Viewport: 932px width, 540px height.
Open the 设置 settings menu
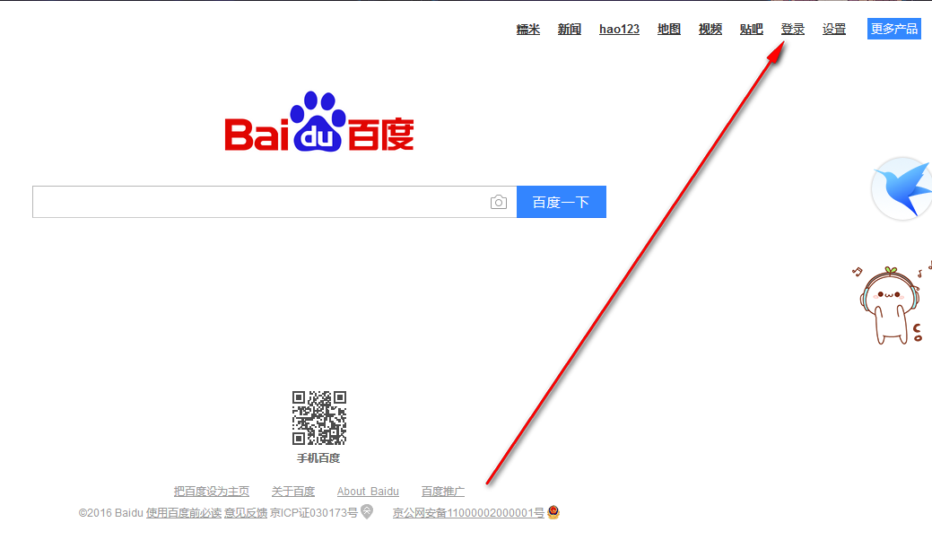pos(834,29)
